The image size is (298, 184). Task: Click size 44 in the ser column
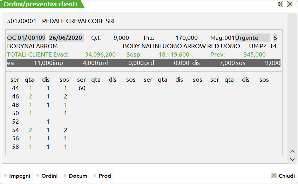15,88
